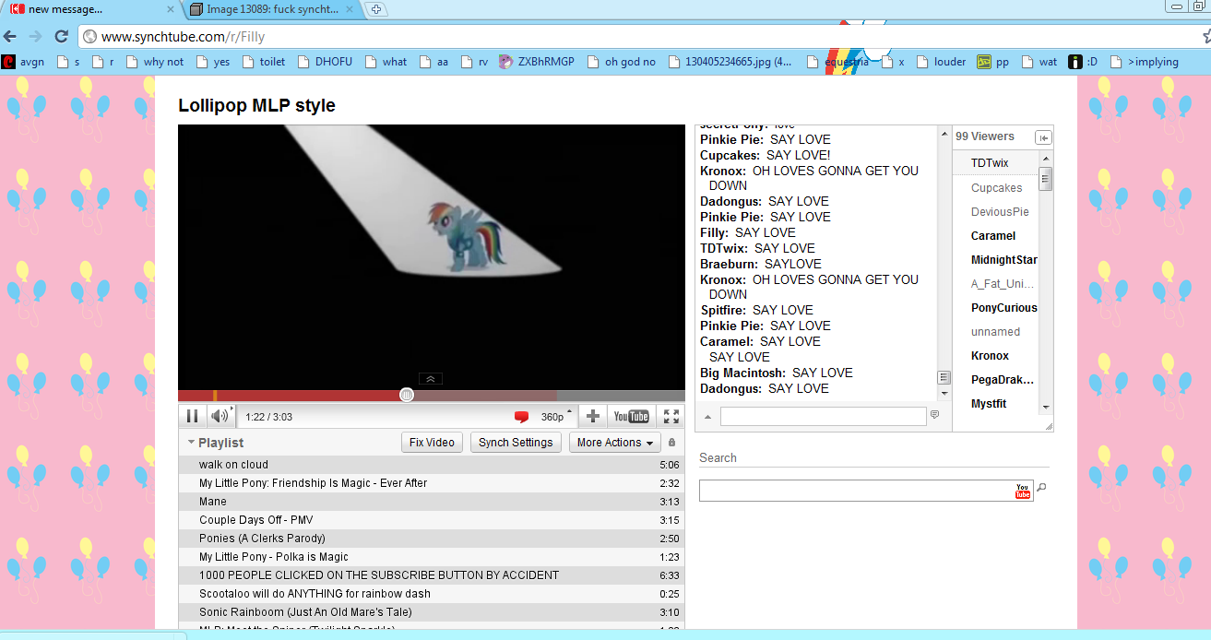The height and width of the screenshot is (640, 1211).
Task: Open the 'DHOFU' bookmark
Action: (x=325, y=62)
